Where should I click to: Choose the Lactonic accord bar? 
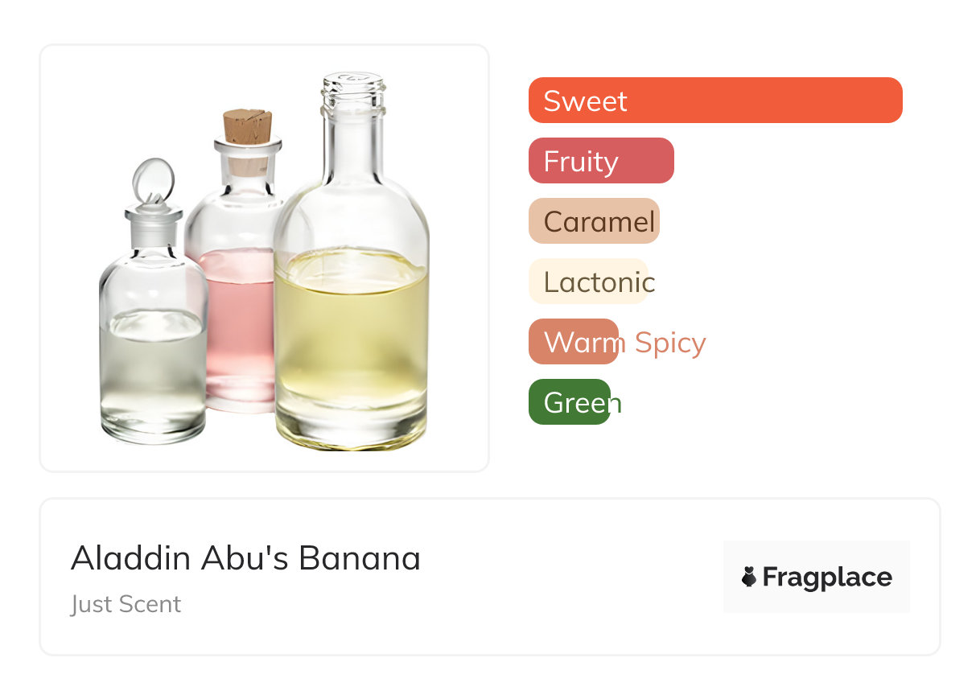click(588, 282)
